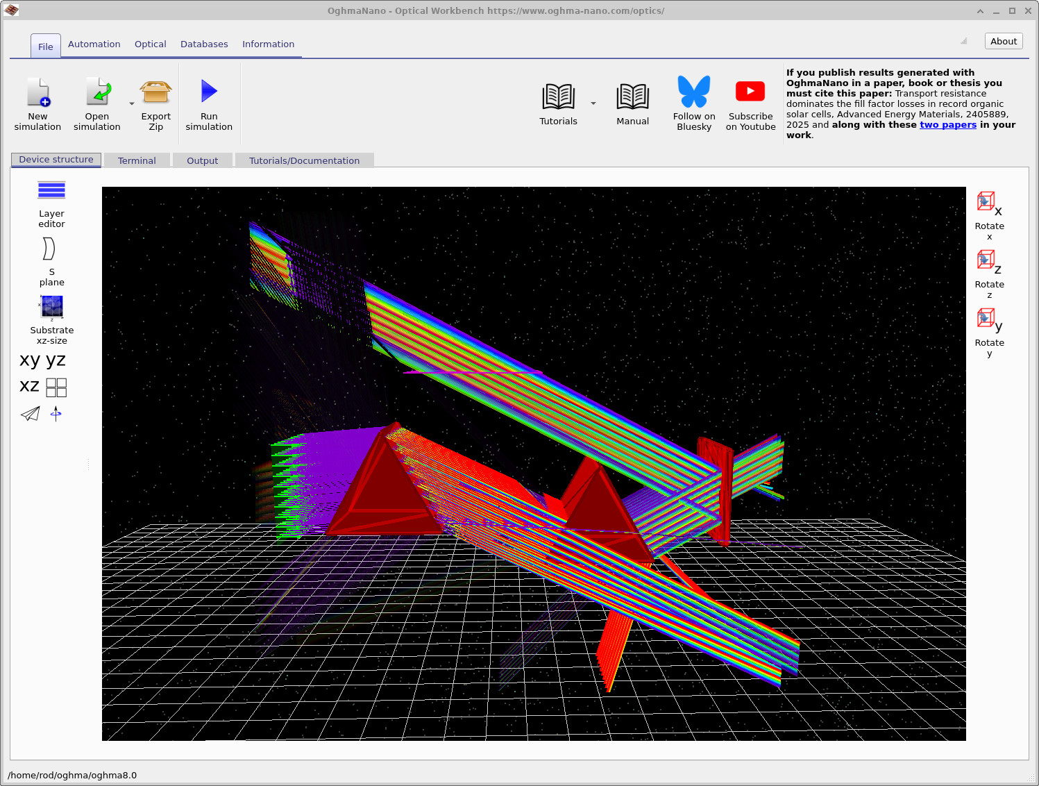
Task: Expand the Tutorials dropdown arrow
Action: tap(593, 103)
